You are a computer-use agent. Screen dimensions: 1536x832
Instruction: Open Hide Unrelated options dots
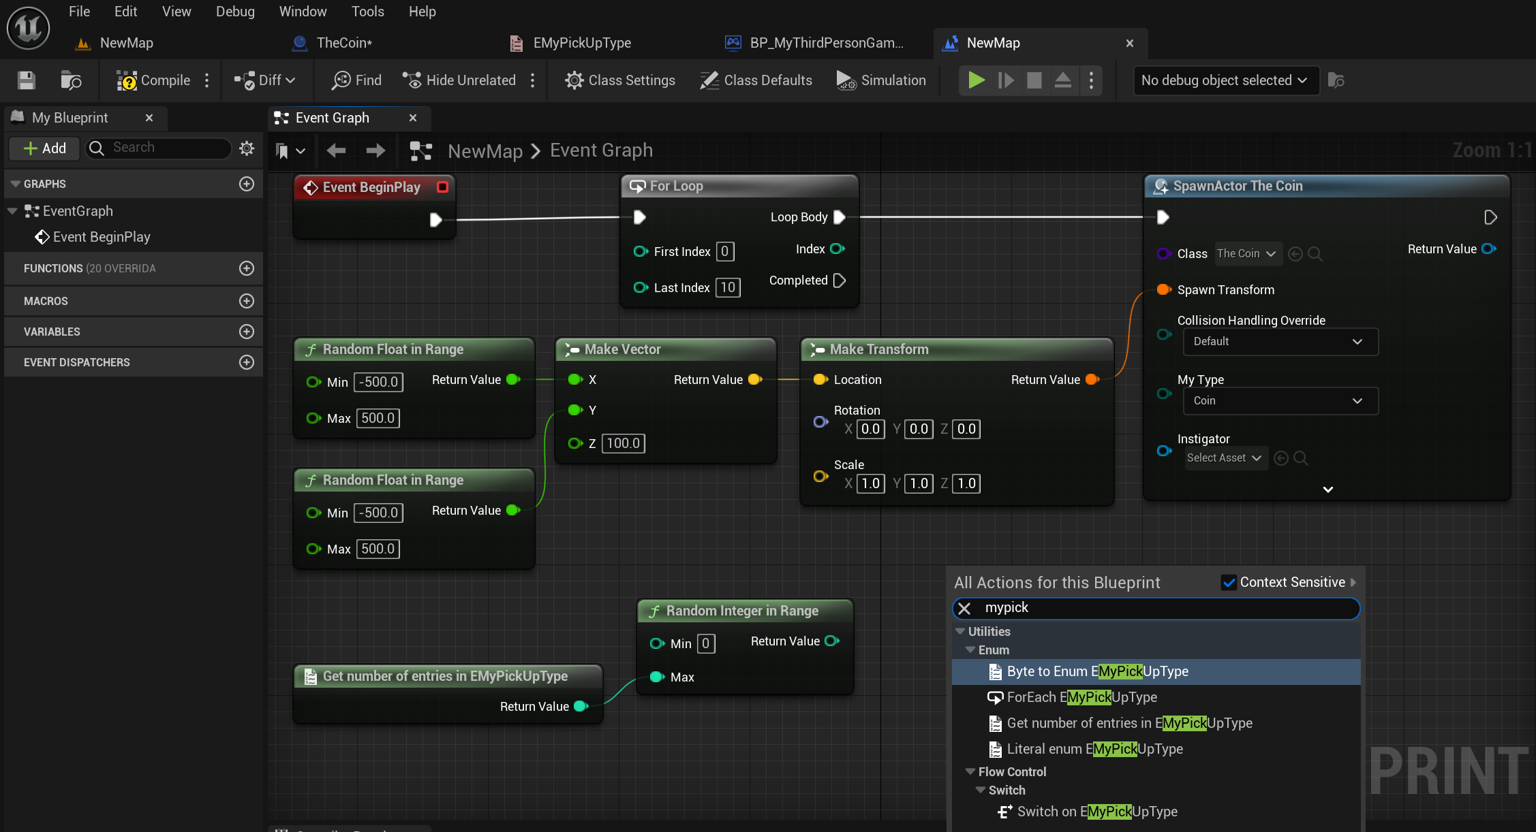[533, 80]
